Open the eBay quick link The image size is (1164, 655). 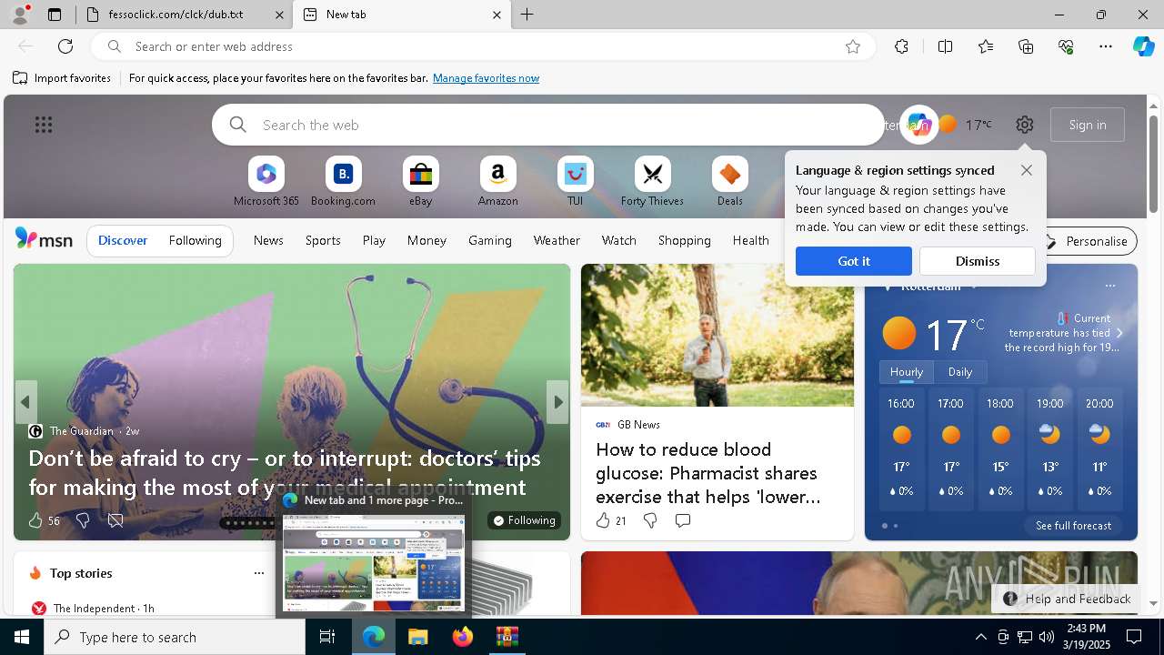[420, 182]
